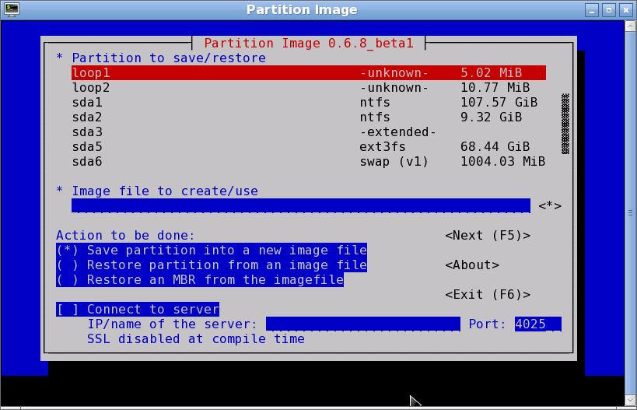Select the sda1 ntfs partition
The width and height of the screenshot is (637, 410).
tap(309, 103)
